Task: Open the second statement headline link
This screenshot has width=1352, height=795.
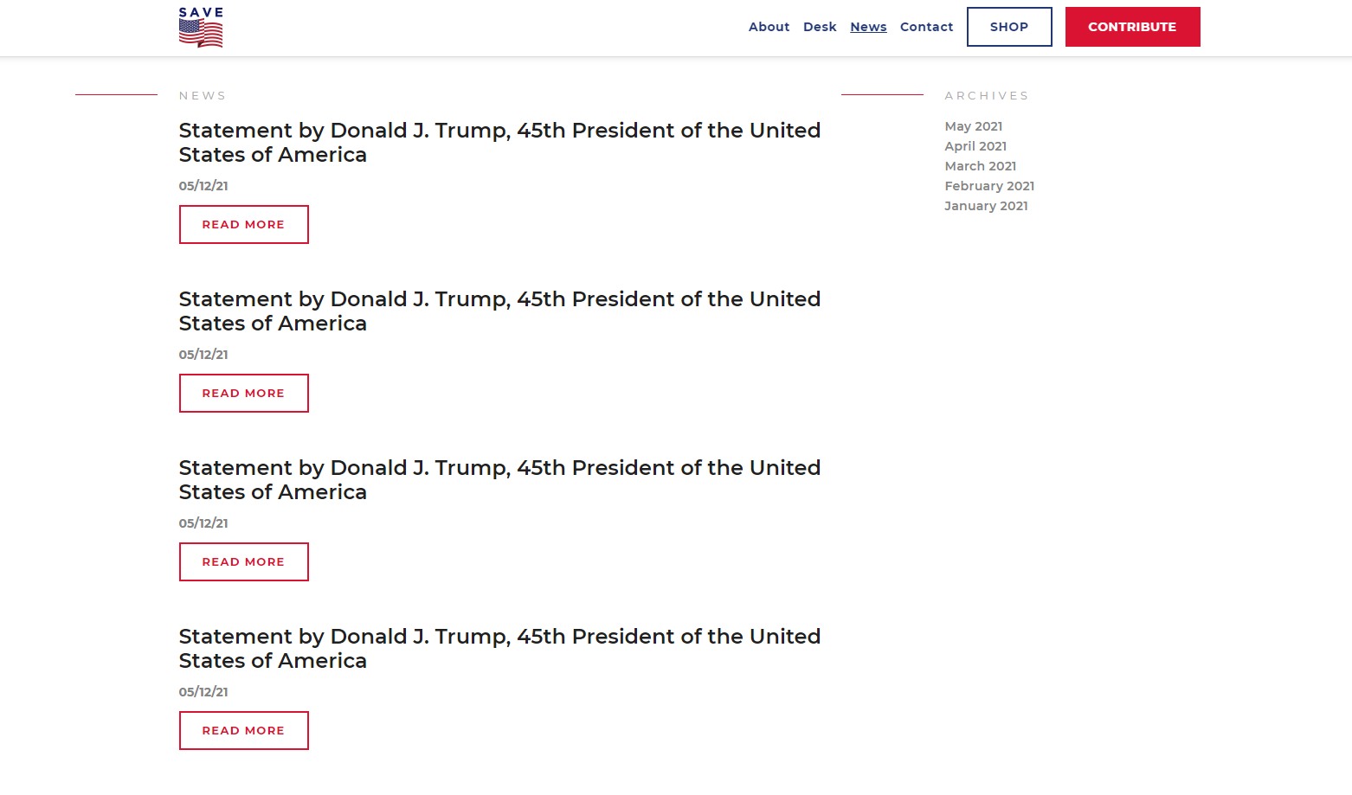Action: [499, 311]
